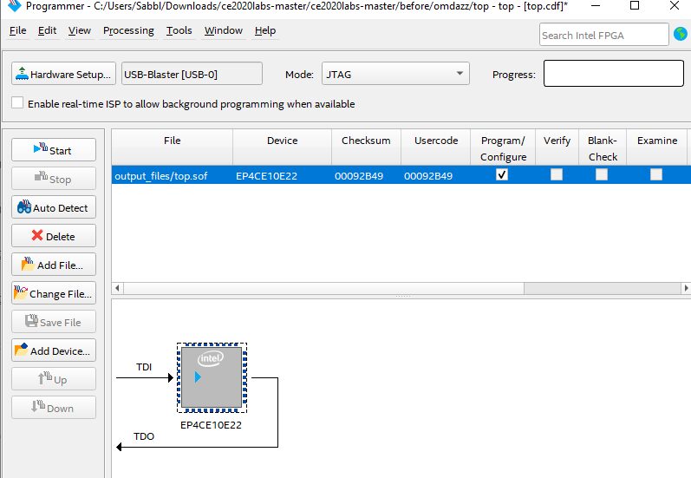Open the Processing menu

(x=128, y=30)
